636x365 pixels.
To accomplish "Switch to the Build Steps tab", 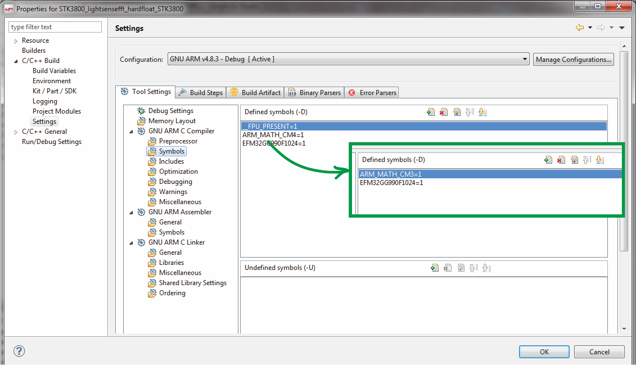I will point(201,92).
